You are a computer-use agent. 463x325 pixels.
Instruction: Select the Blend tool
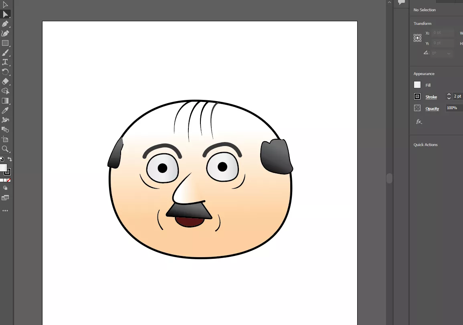5,130
